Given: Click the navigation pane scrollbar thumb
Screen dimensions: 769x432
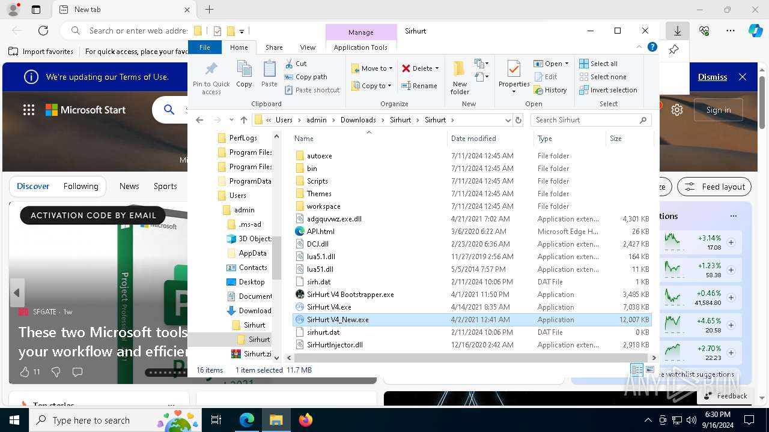Looking at the screenshot, I should click(276, 258).
